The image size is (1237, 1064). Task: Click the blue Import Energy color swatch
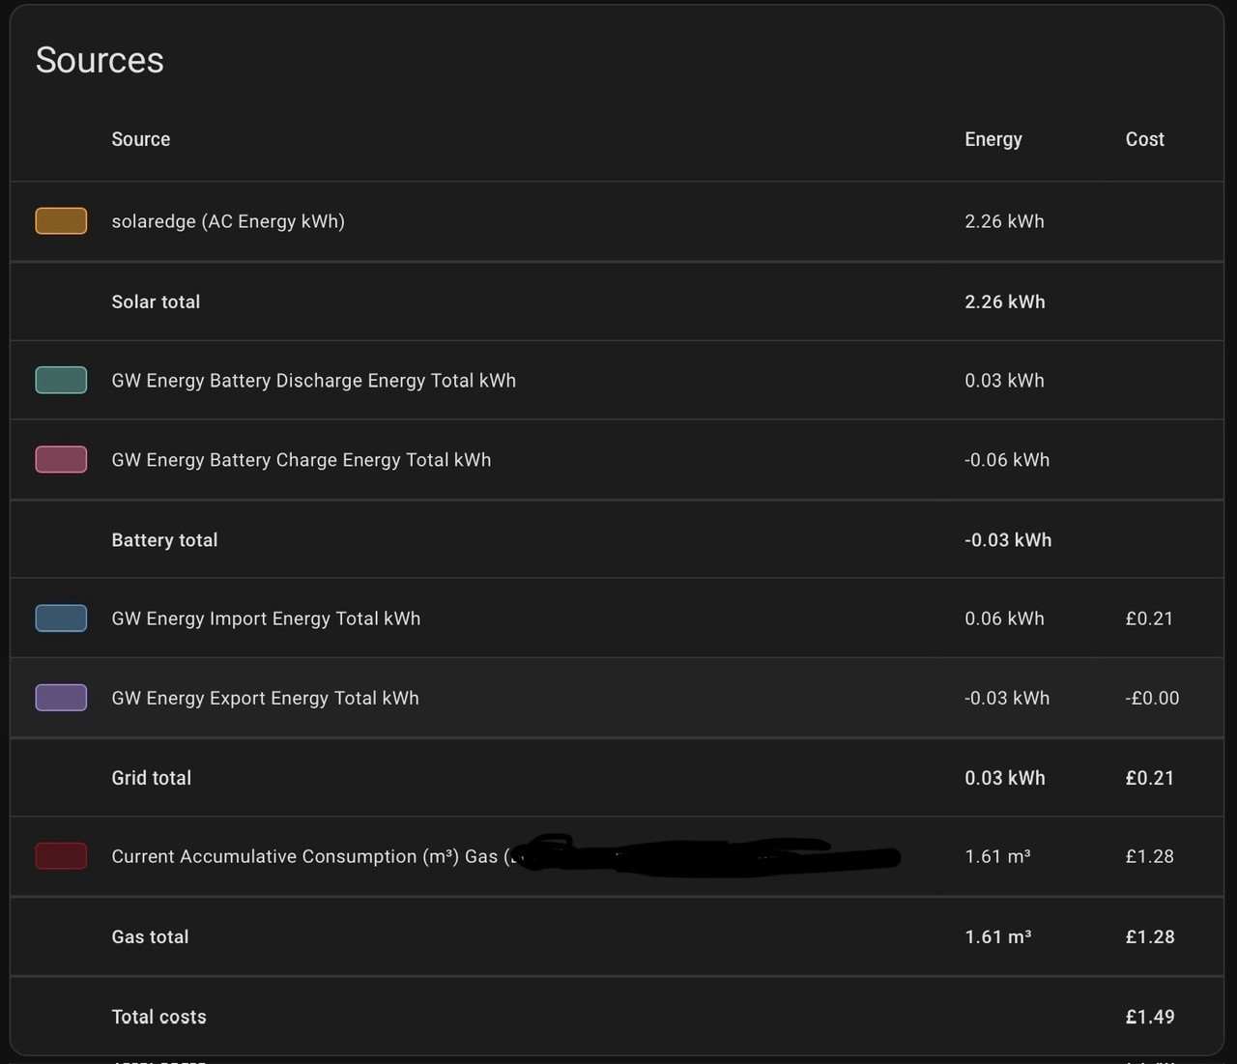[61, 618]
